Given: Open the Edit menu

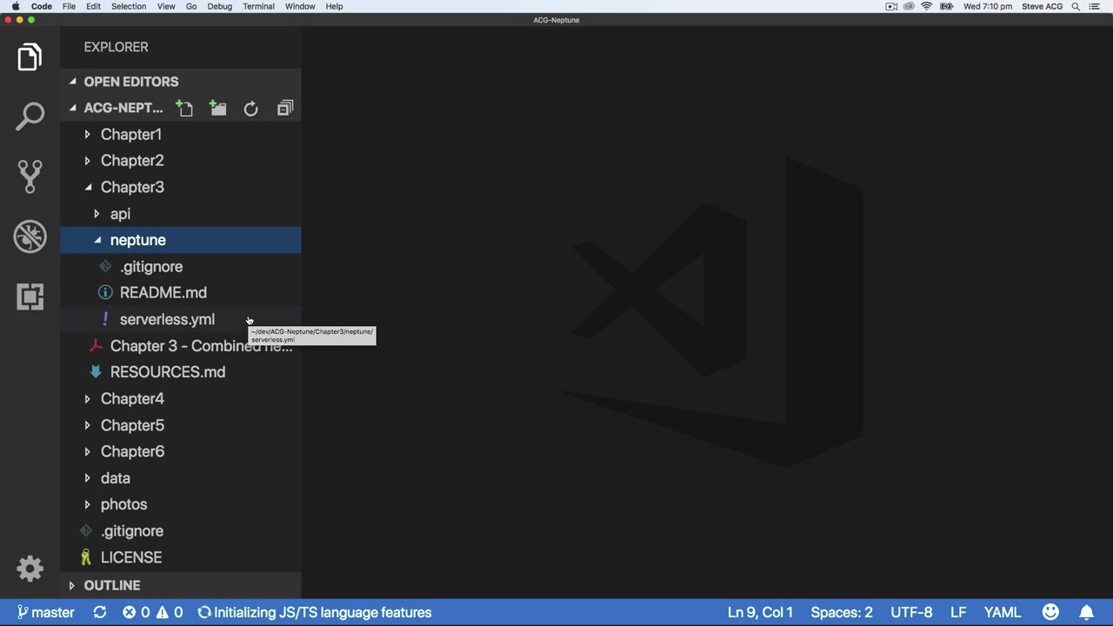Looking at the screenshot, I should 93,6.
